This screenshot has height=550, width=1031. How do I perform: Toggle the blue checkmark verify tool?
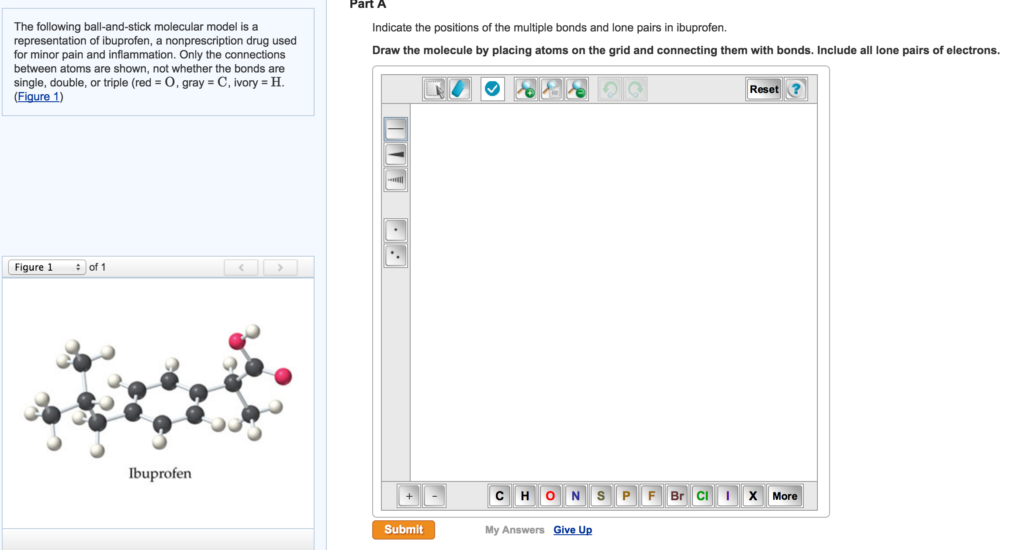(493, 89)
